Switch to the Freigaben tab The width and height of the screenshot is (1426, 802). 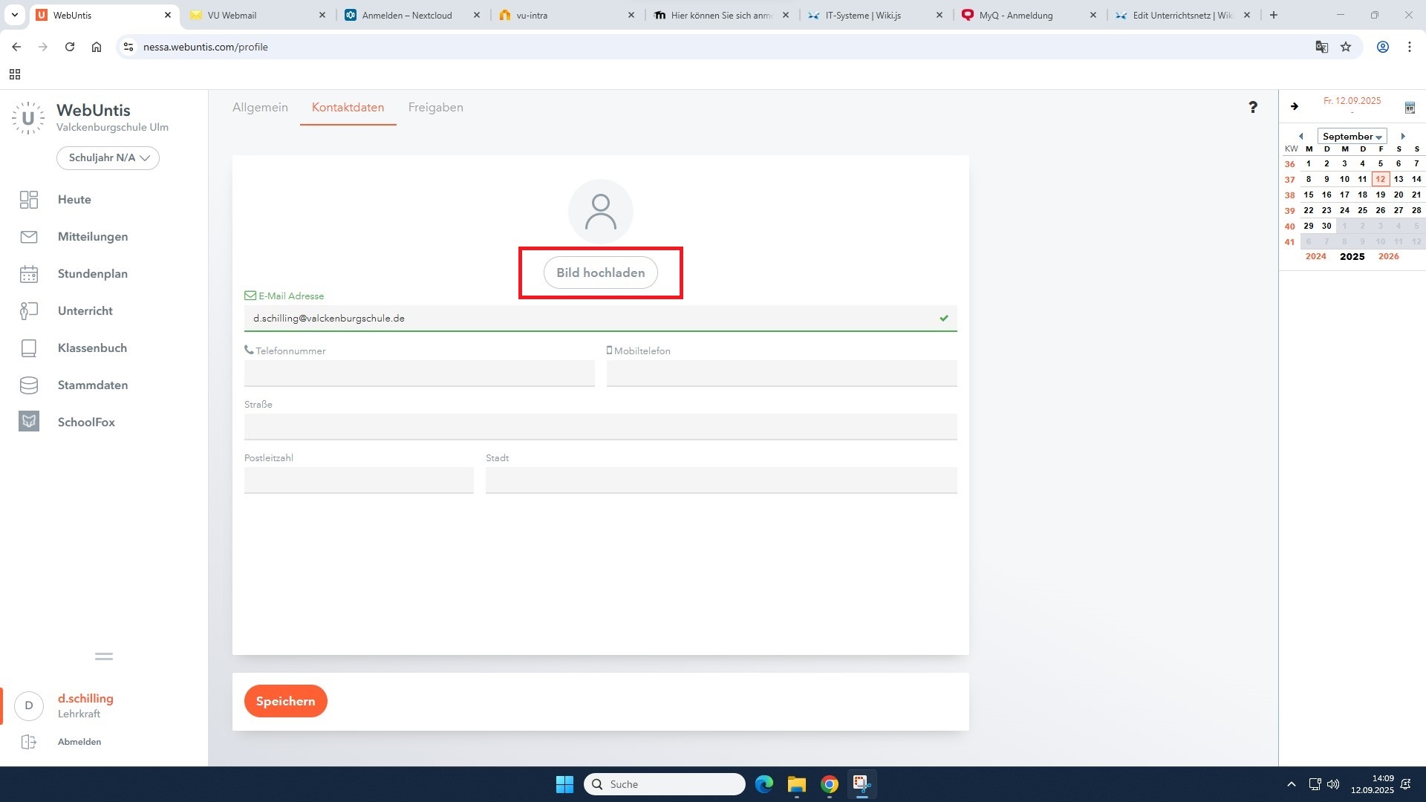[435, 108]
